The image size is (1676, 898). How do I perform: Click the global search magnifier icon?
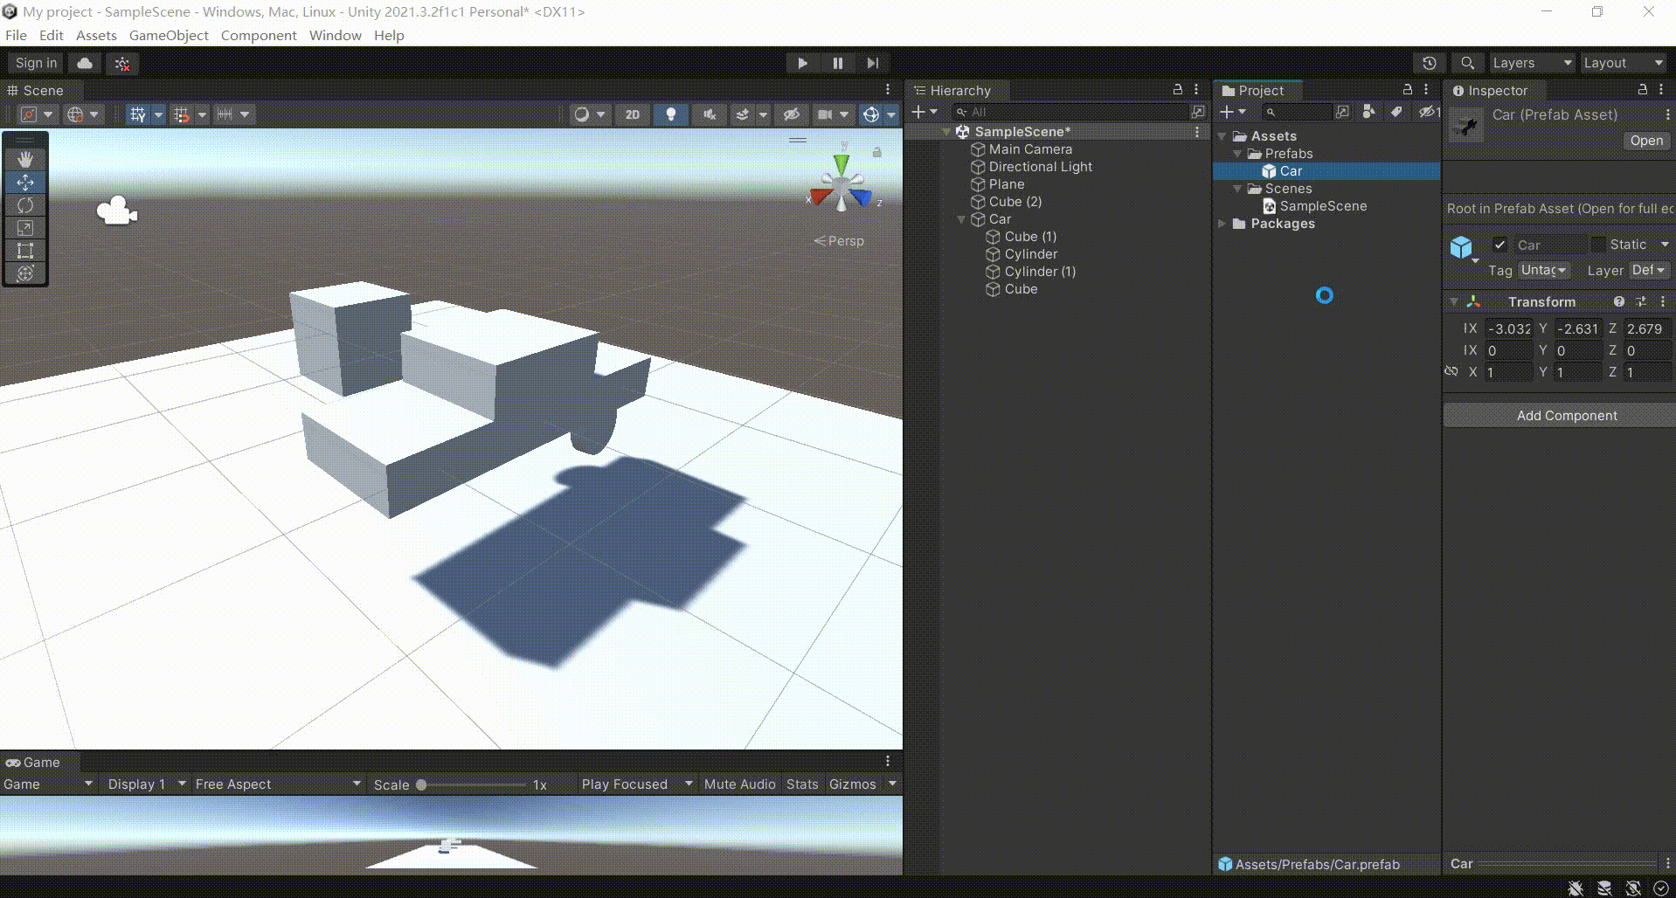(1468, 63)
